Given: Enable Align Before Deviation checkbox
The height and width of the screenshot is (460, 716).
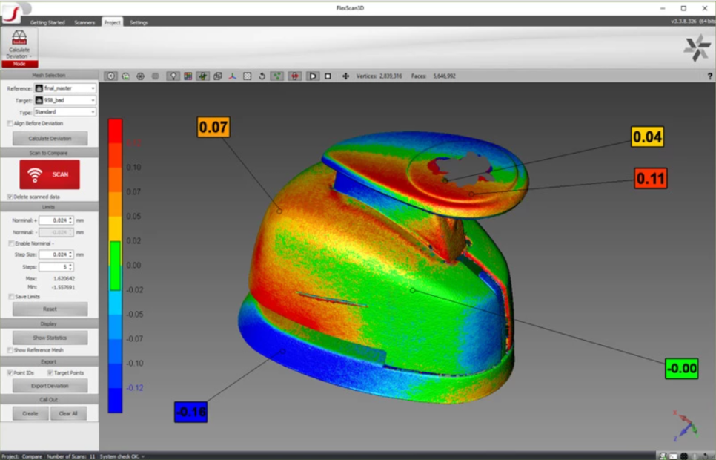Looking at the screenshot, I should tap(10, 123).
